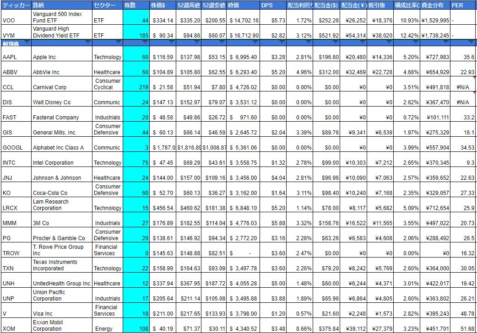The image size is (477, 333).
Task: Open filter icon in DPS column
Action: pyautogui.click(x=282, y=42)
